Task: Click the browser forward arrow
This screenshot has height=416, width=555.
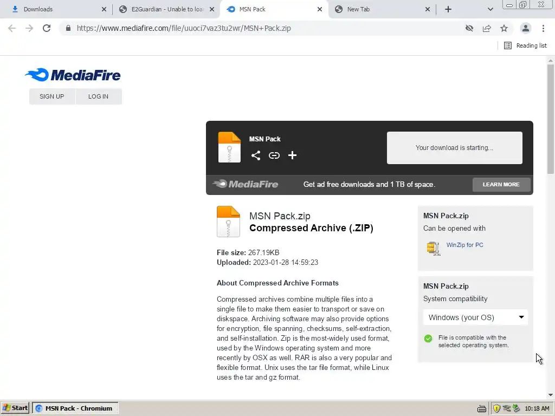Action: 29,28
